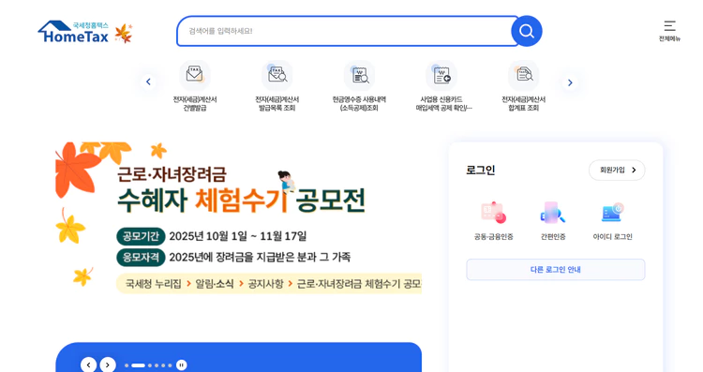Select the first banner indicator dot
This screenshot has width=703, height=372.
127,365
